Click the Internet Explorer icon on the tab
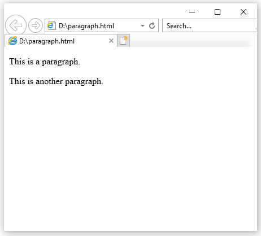This screenshot has height=236, width=261. [12, 41]
